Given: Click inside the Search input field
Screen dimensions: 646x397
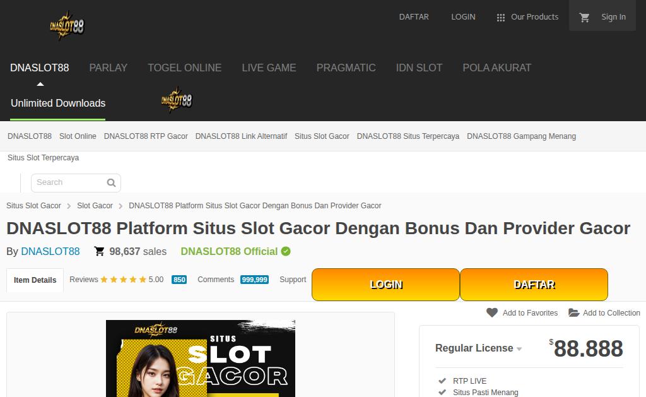Looking at the screenshot, I should pyautogui.click(x=70, y=182).
